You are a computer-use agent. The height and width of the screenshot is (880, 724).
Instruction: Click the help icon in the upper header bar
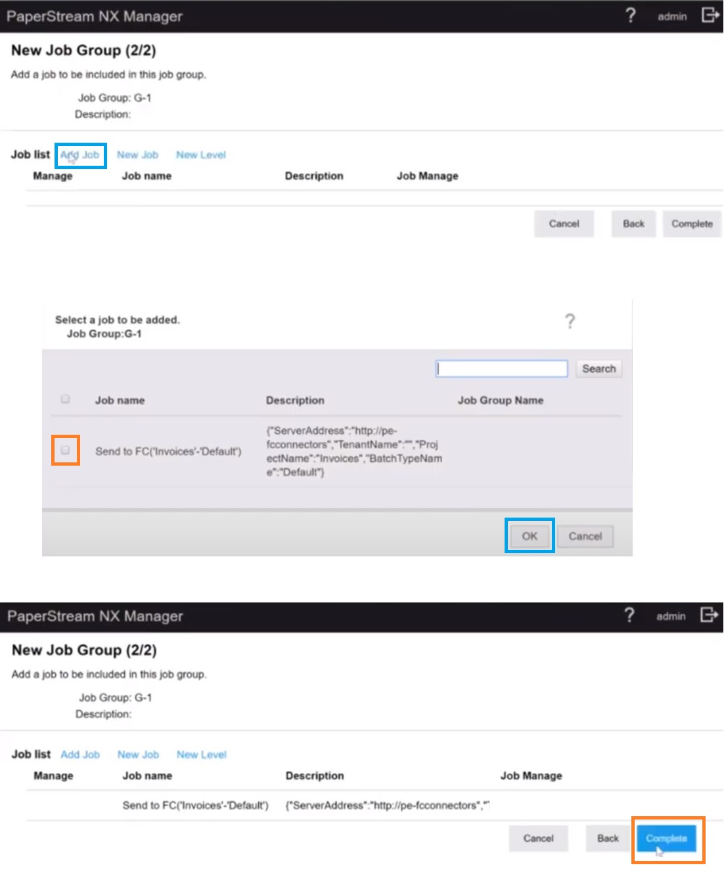pos(630,16)
